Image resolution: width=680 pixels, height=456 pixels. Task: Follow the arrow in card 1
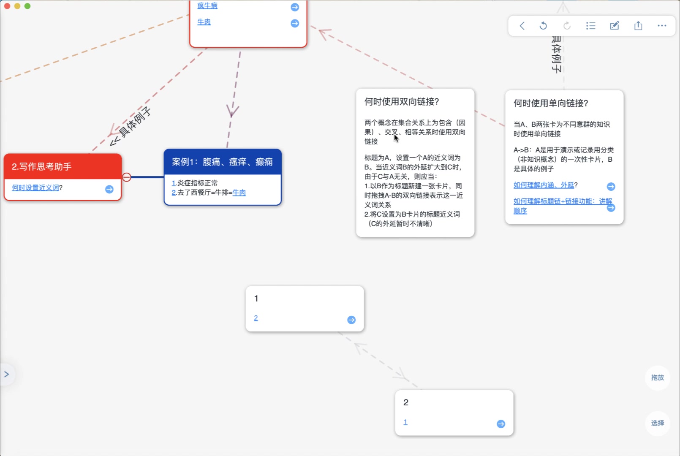tap(351, 320)
